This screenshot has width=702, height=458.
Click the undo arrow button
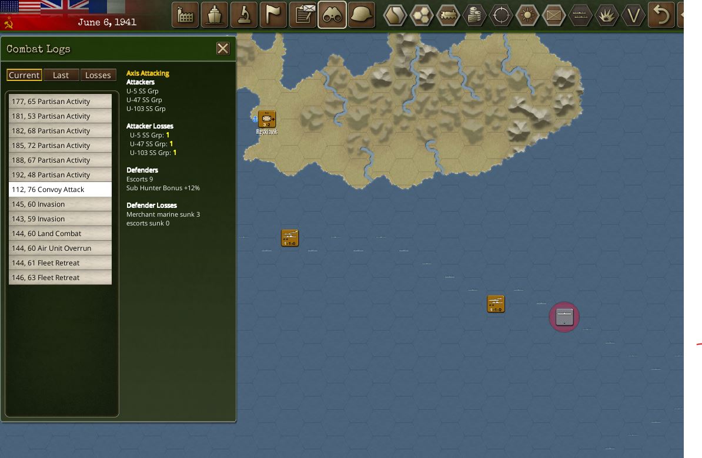(661, 15)
